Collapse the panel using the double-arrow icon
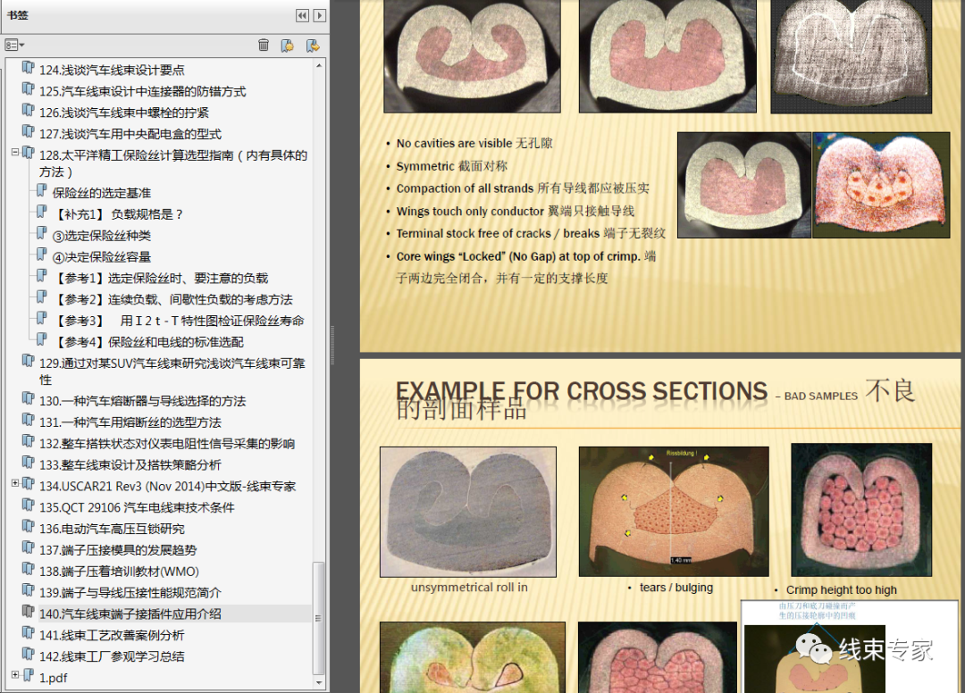 [x=303, y=15]
